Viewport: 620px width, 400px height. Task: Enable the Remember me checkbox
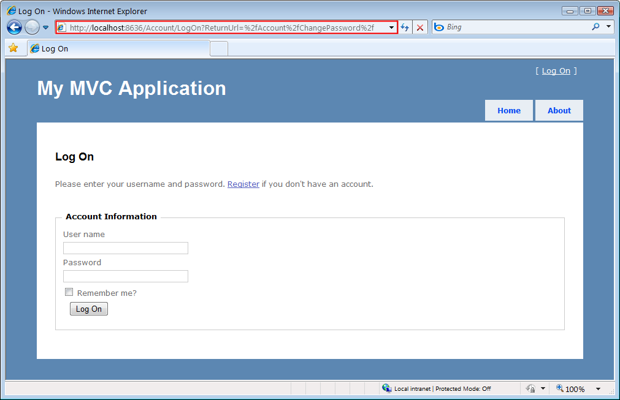[69, 292]
